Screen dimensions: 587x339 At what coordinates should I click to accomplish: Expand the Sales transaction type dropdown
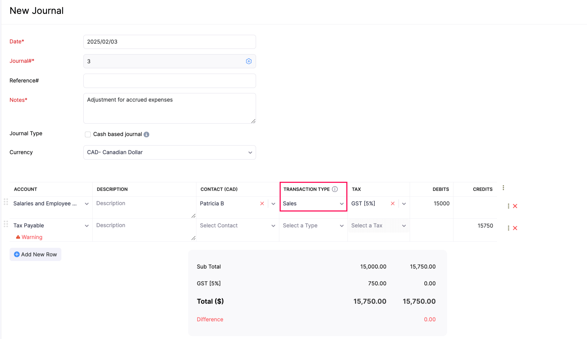pos(313,204)
